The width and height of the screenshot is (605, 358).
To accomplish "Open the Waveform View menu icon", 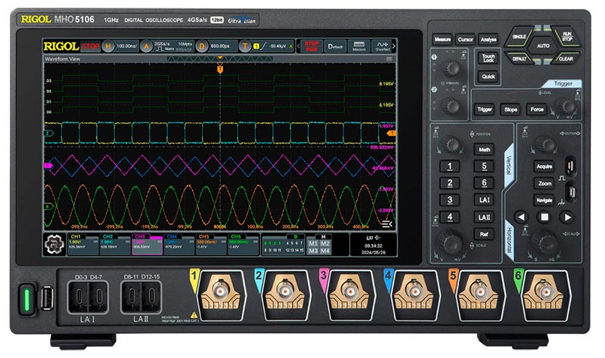I will [389, 59].
